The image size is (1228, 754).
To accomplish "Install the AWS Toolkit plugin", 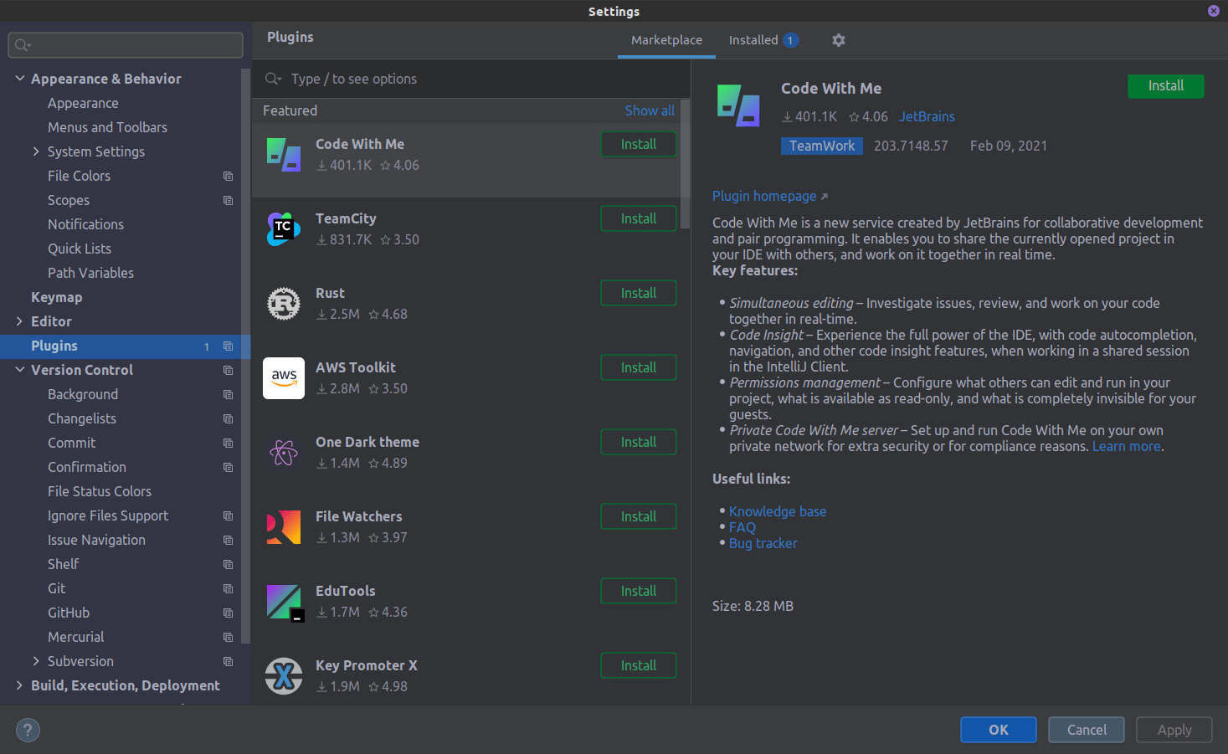I will point(639,367).
